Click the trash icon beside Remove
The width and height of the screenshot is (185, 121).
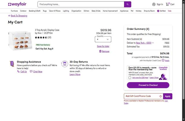tap(100, 51)
